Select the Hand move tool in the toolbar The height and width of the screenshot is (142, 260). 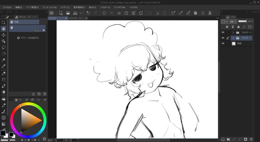3,29
